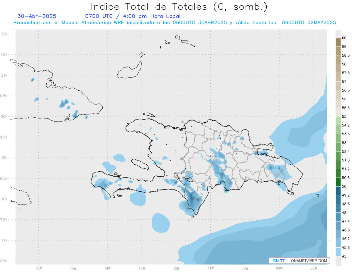The image size is (352, 272).
Task: Click the colorbar label '45.6'
Action: pos(346,248)
